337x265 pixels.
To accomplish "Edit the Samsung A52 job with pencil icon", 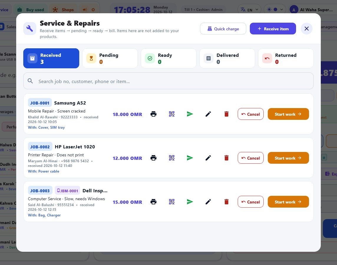I will [208, 114].
